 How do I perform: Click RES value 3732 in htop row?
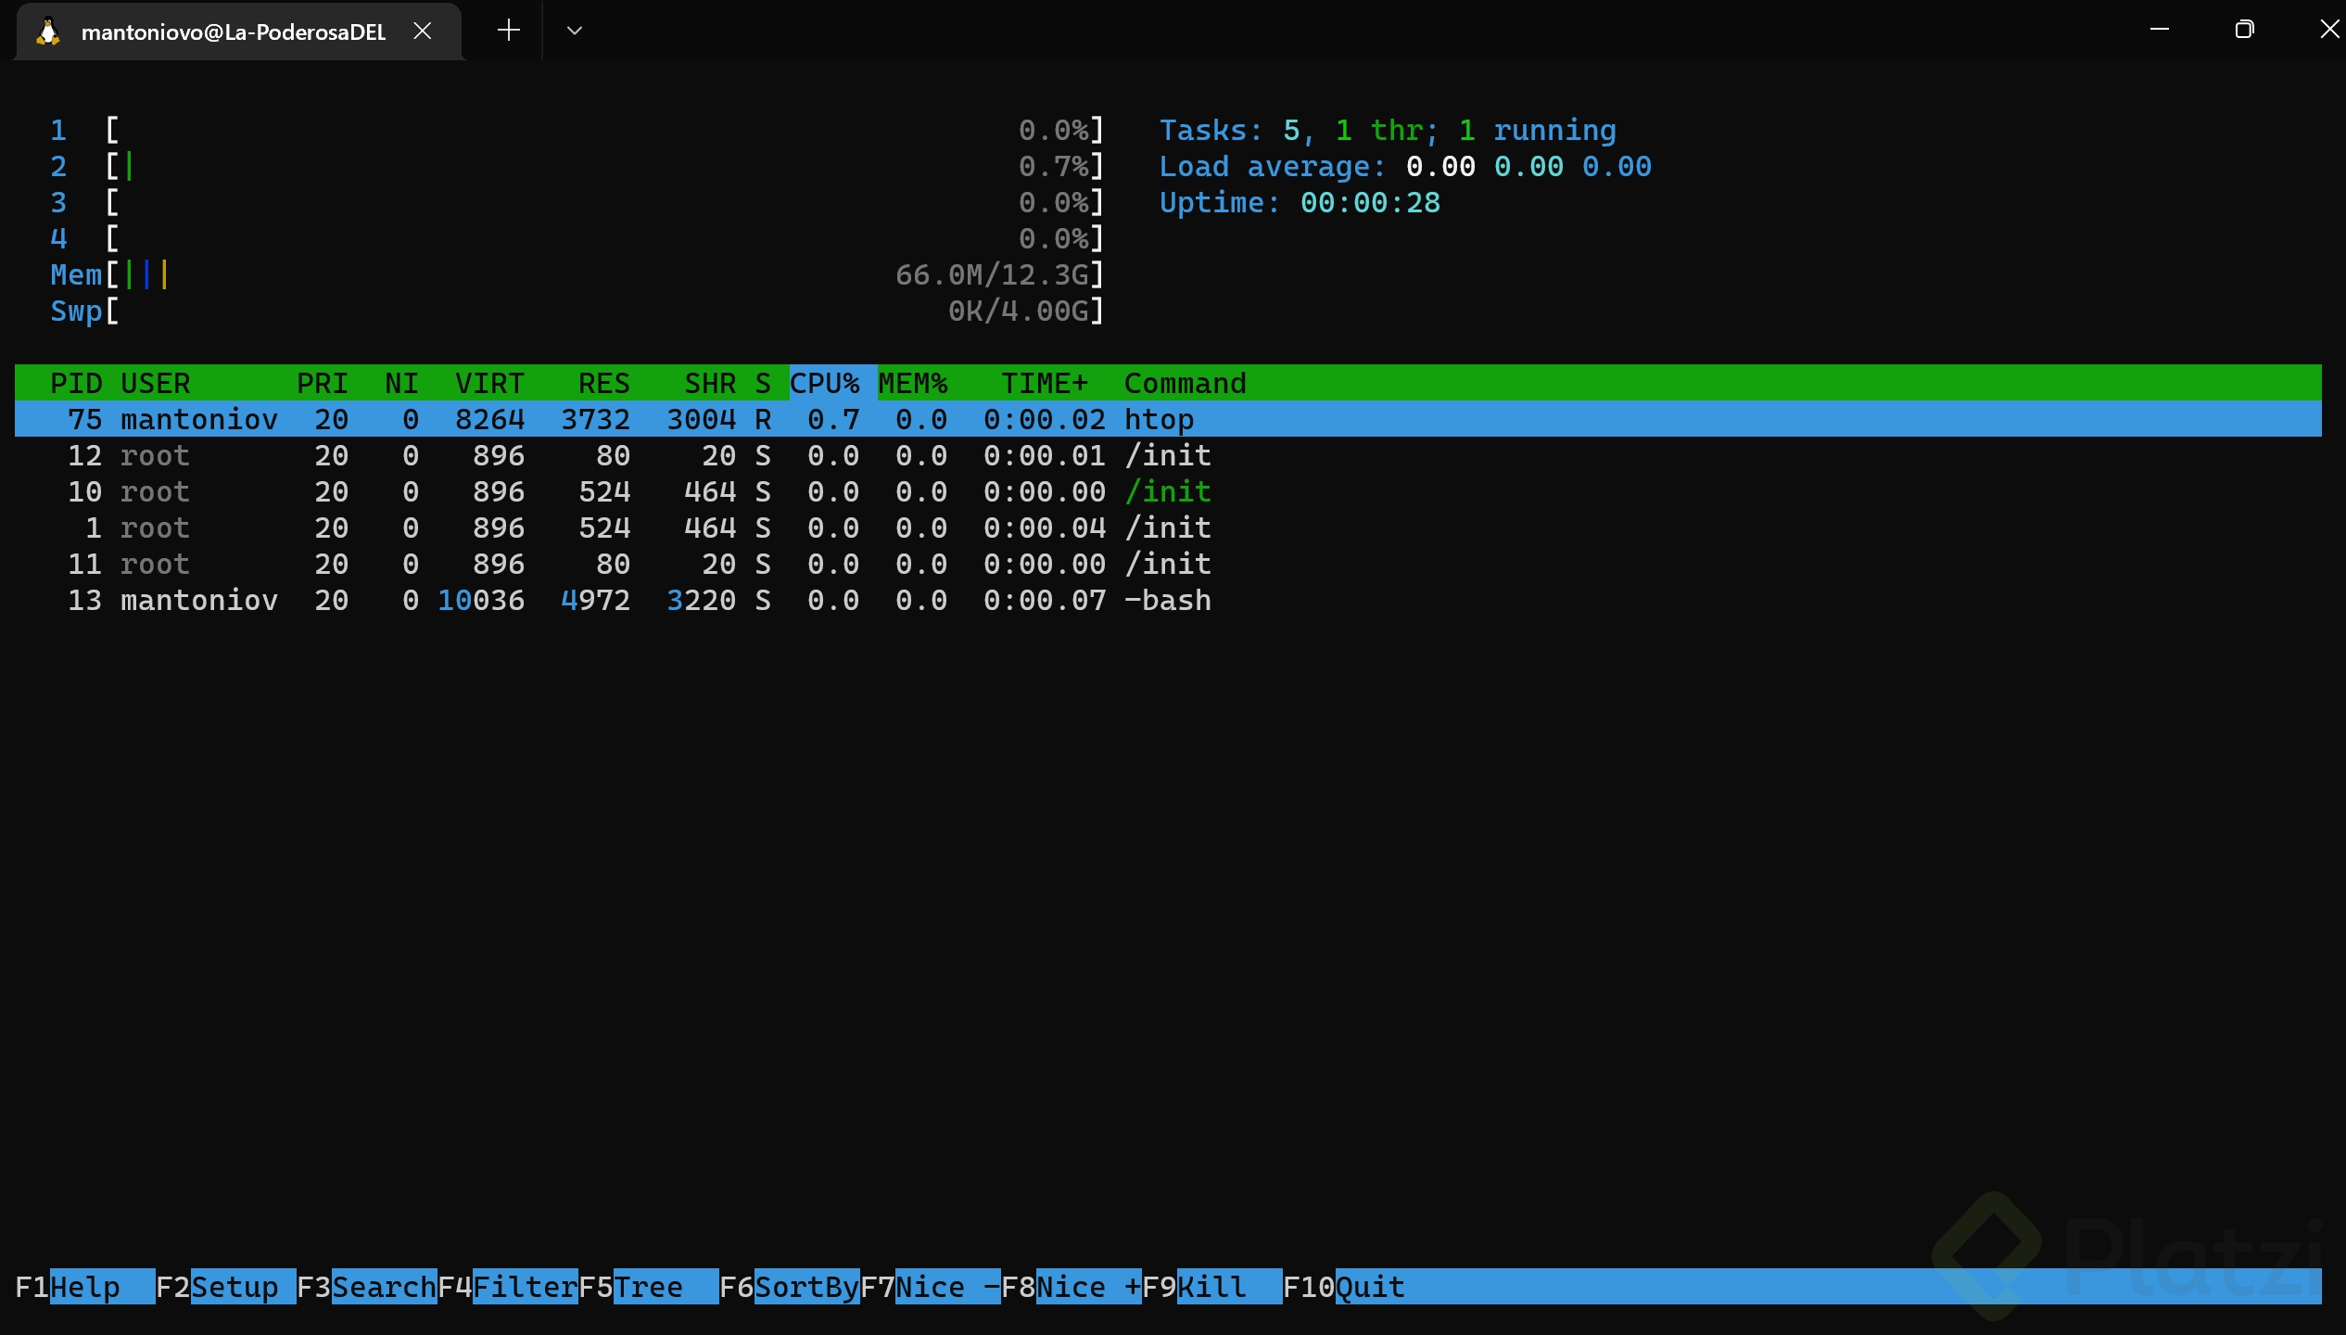coord(595,419)
